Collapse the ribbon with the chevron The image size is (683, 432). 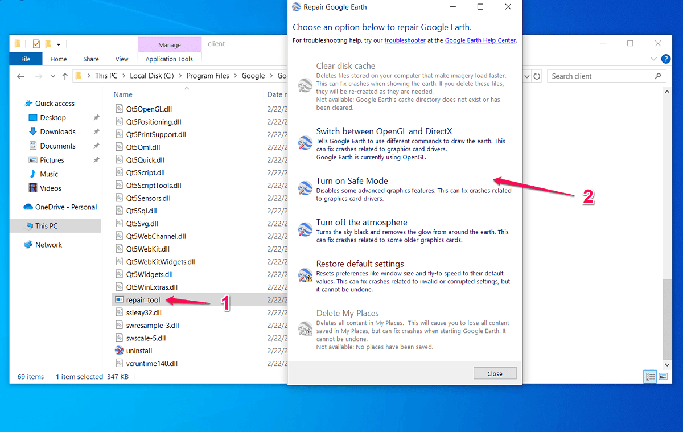point(653,59)
